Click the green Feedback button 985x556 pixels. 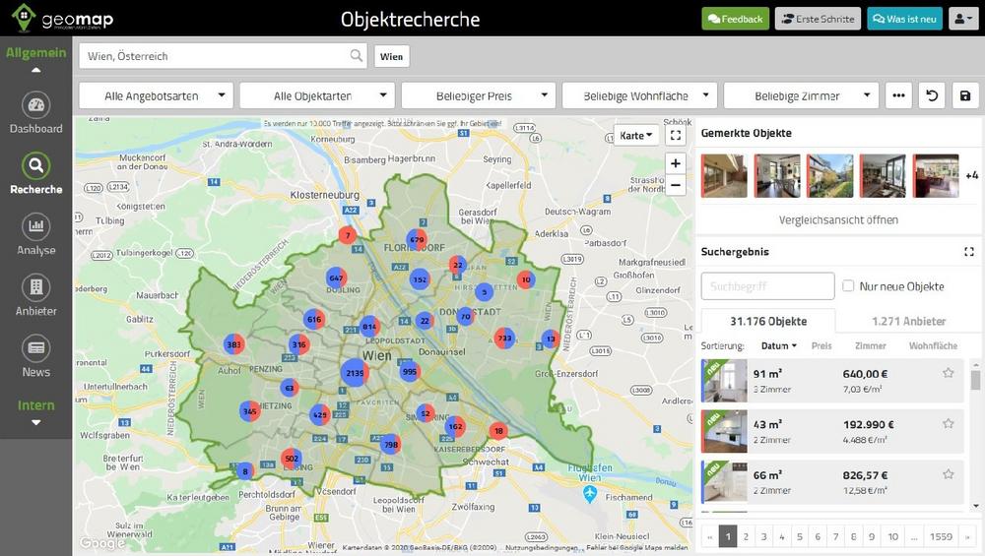click(735, 19)
